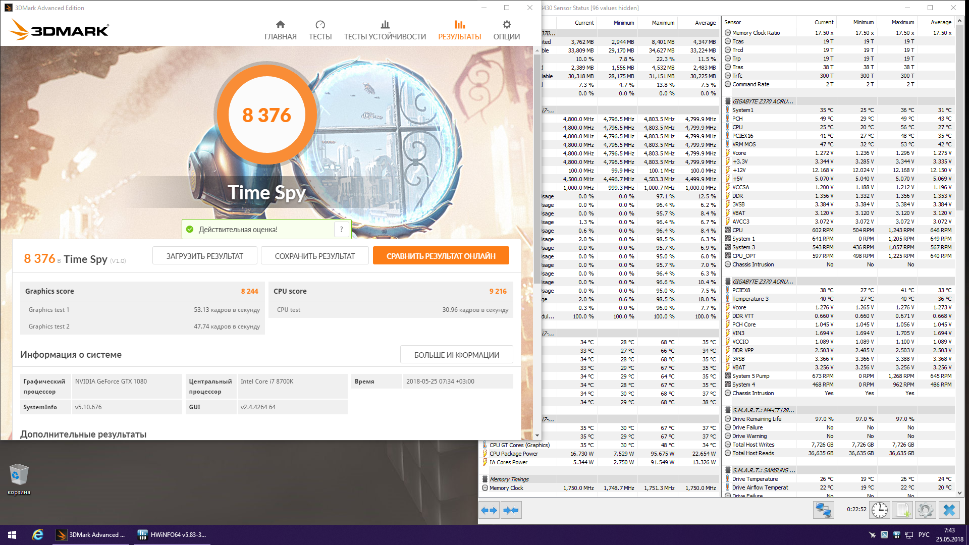Open the ТЕСТЫ УСТОЙЧИВОСТИ tab

point(385,30)
